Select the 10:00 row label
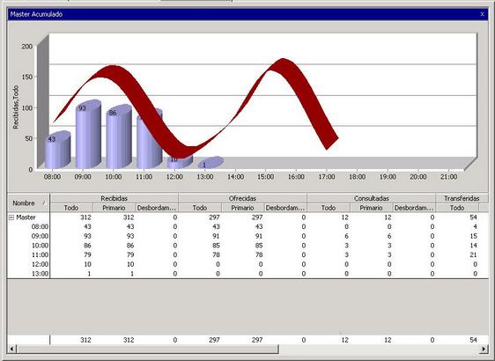This screenshot has width=495, height=361. click(x=40, y=246)
